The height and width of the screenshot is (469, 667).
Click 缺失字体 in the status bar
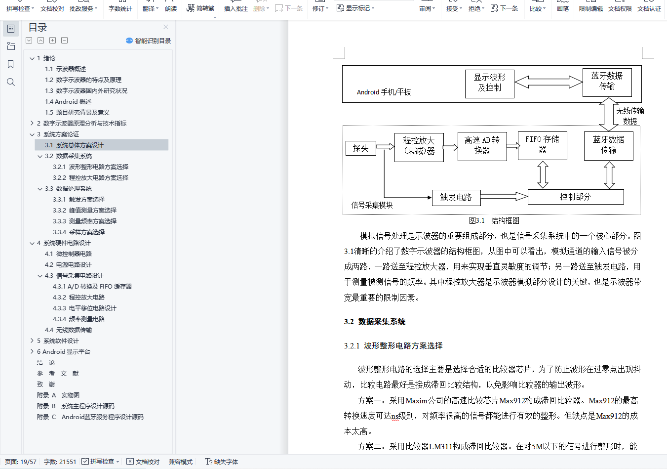coord(222,462)
